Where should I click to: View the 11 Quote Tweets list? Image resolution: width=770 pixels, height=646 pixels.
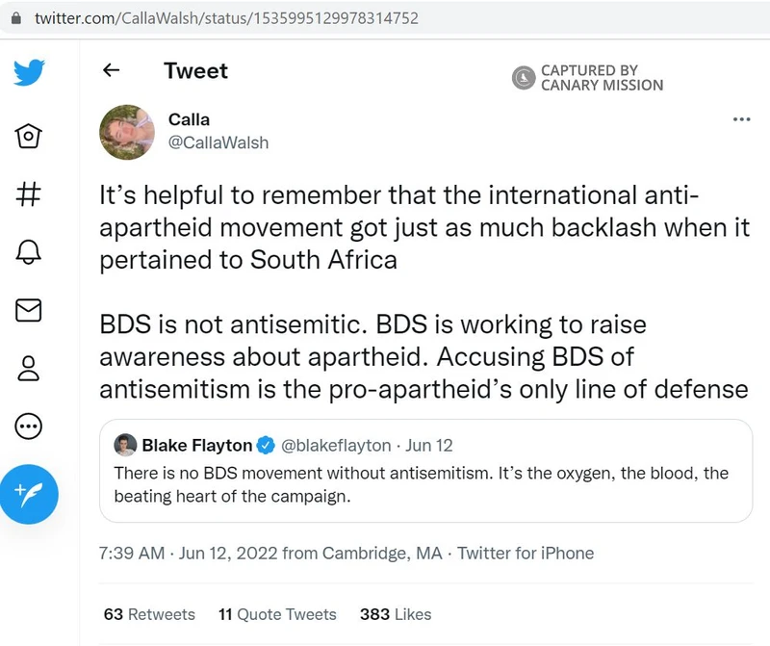tap(277, 614)
